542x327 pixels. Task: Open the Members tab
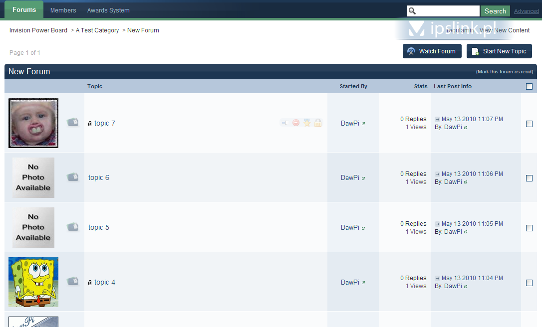[x=63, y=10]
